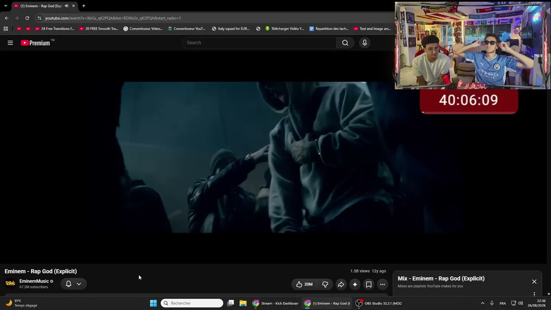Click the Windows taskbar Rechercher search box
Viewport: 551px width, 310px height.
tap(192, 303)
